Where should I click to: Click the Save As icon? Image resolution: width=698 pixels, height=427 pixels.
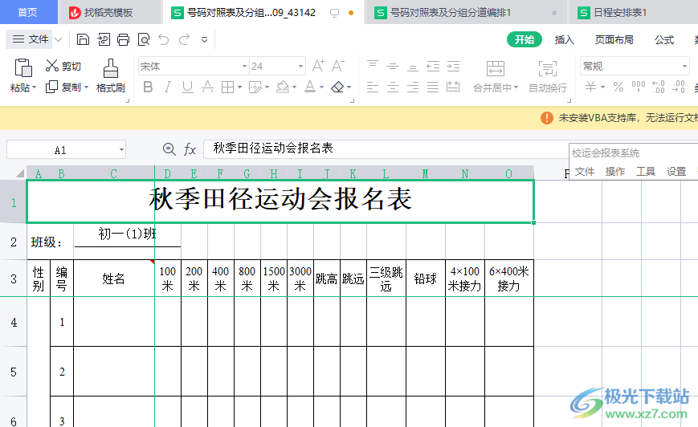(104, 39)
